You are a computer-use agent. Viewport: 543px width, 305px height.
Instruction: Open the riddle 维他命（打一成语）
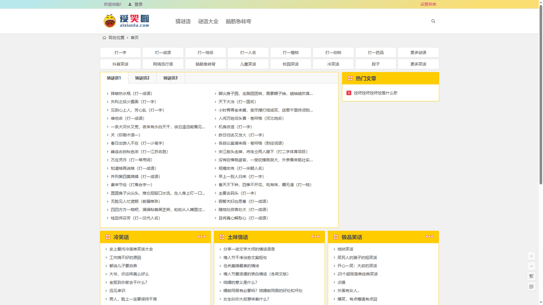127,118
